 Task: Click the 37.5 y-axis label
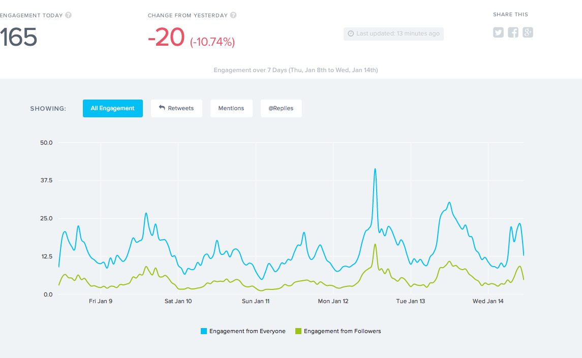point(46,181)
